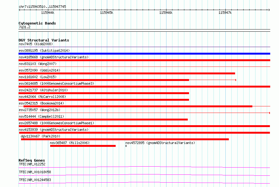Click the nsv1161602 (Lou2015) label
This screenshot has width=279, height=187.
(x=38, y=77)
